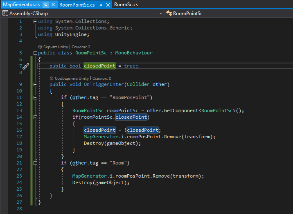Click the 'Скрипт Unity' CodeLens link
293x214 pixels.
point(56,47)
